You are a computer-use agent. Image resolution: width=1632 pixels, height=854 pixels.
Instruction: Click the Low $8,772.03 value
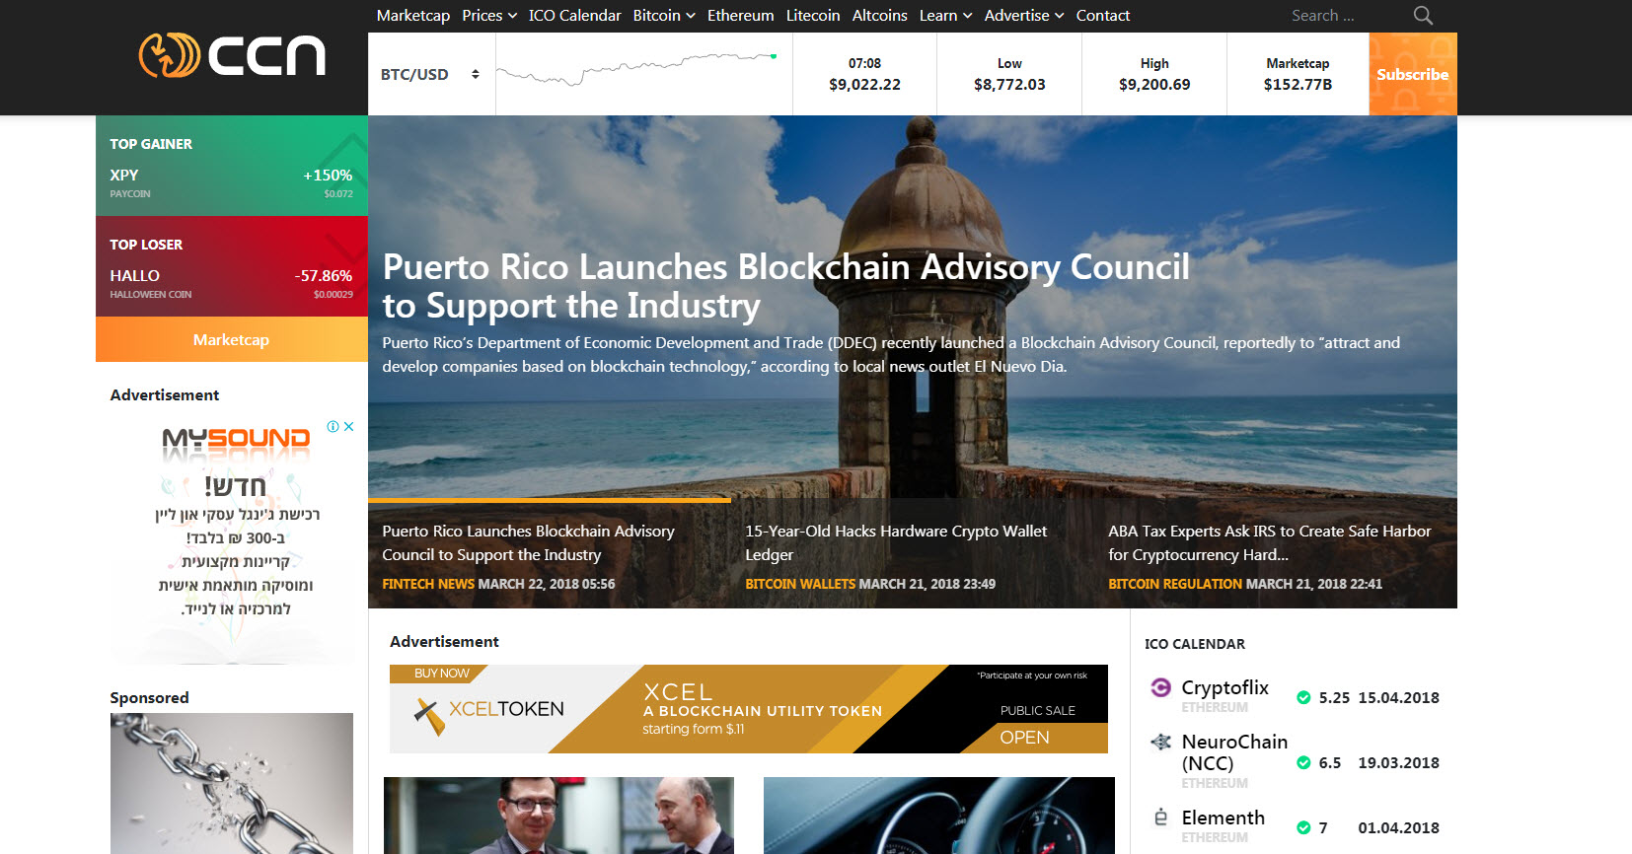click(x=1009, y=85)
